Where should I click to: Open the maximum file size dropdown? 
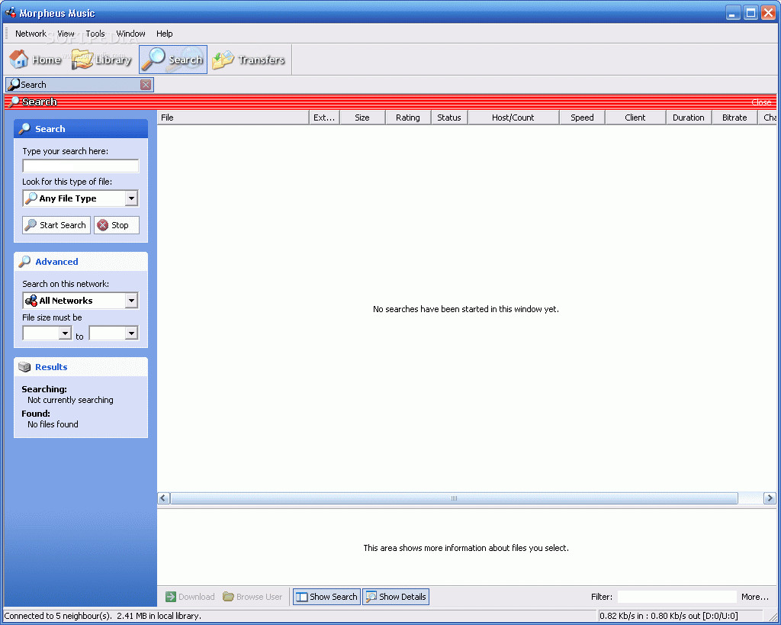point(131,333)
